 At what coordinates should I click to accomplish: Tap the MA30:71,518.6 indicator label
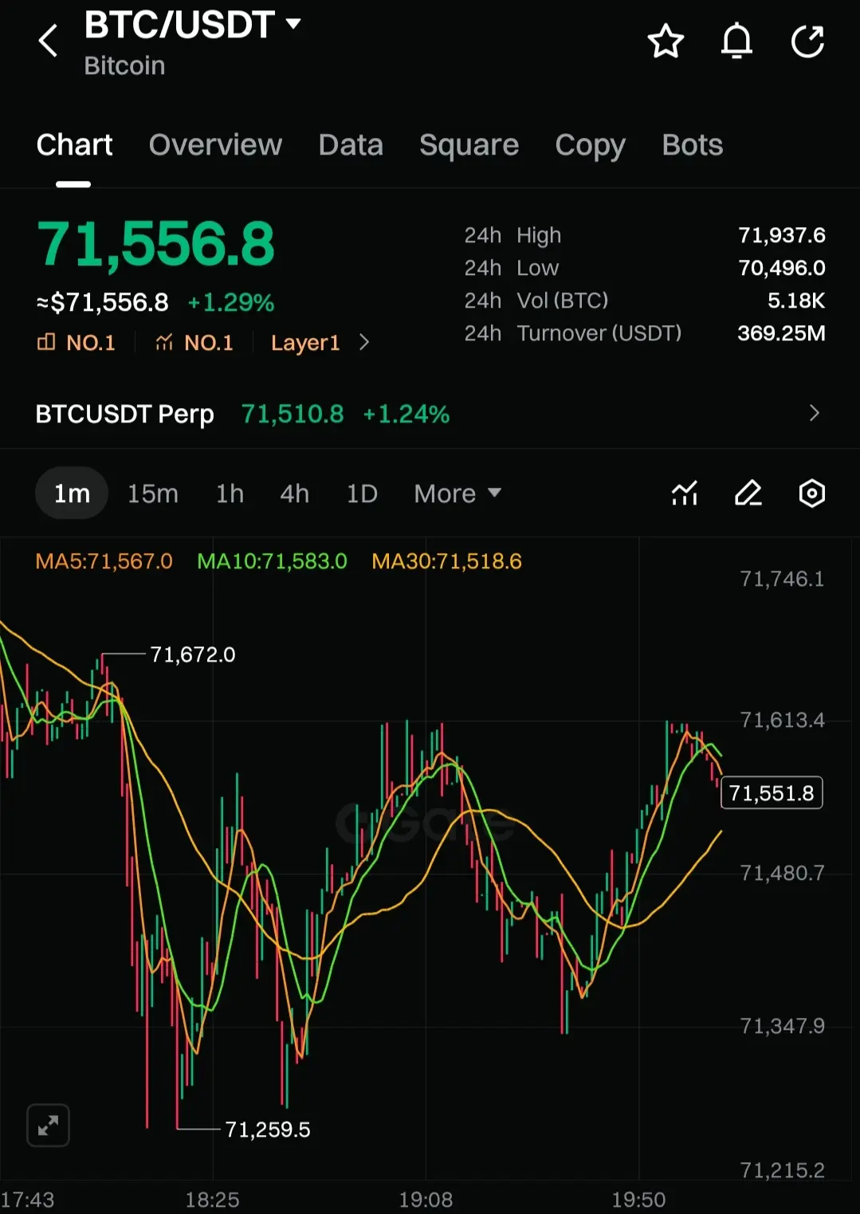[x=446, y=561]
